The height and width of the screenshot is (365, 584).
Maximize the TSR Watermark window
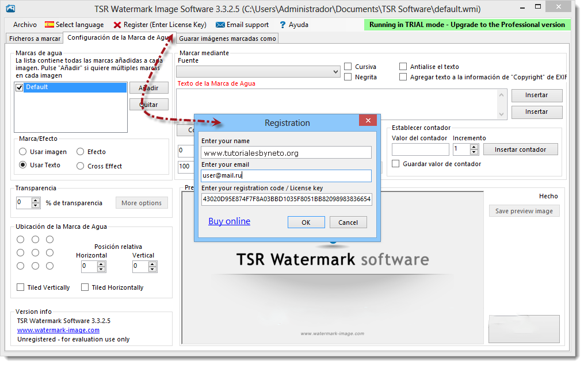(538, 7)
